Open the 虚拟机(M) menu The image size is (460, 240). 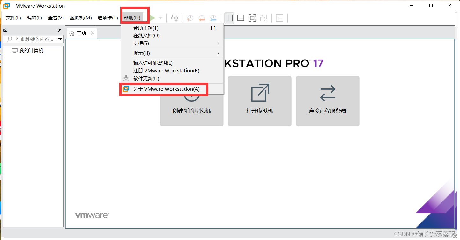click(x=81, y=18)
